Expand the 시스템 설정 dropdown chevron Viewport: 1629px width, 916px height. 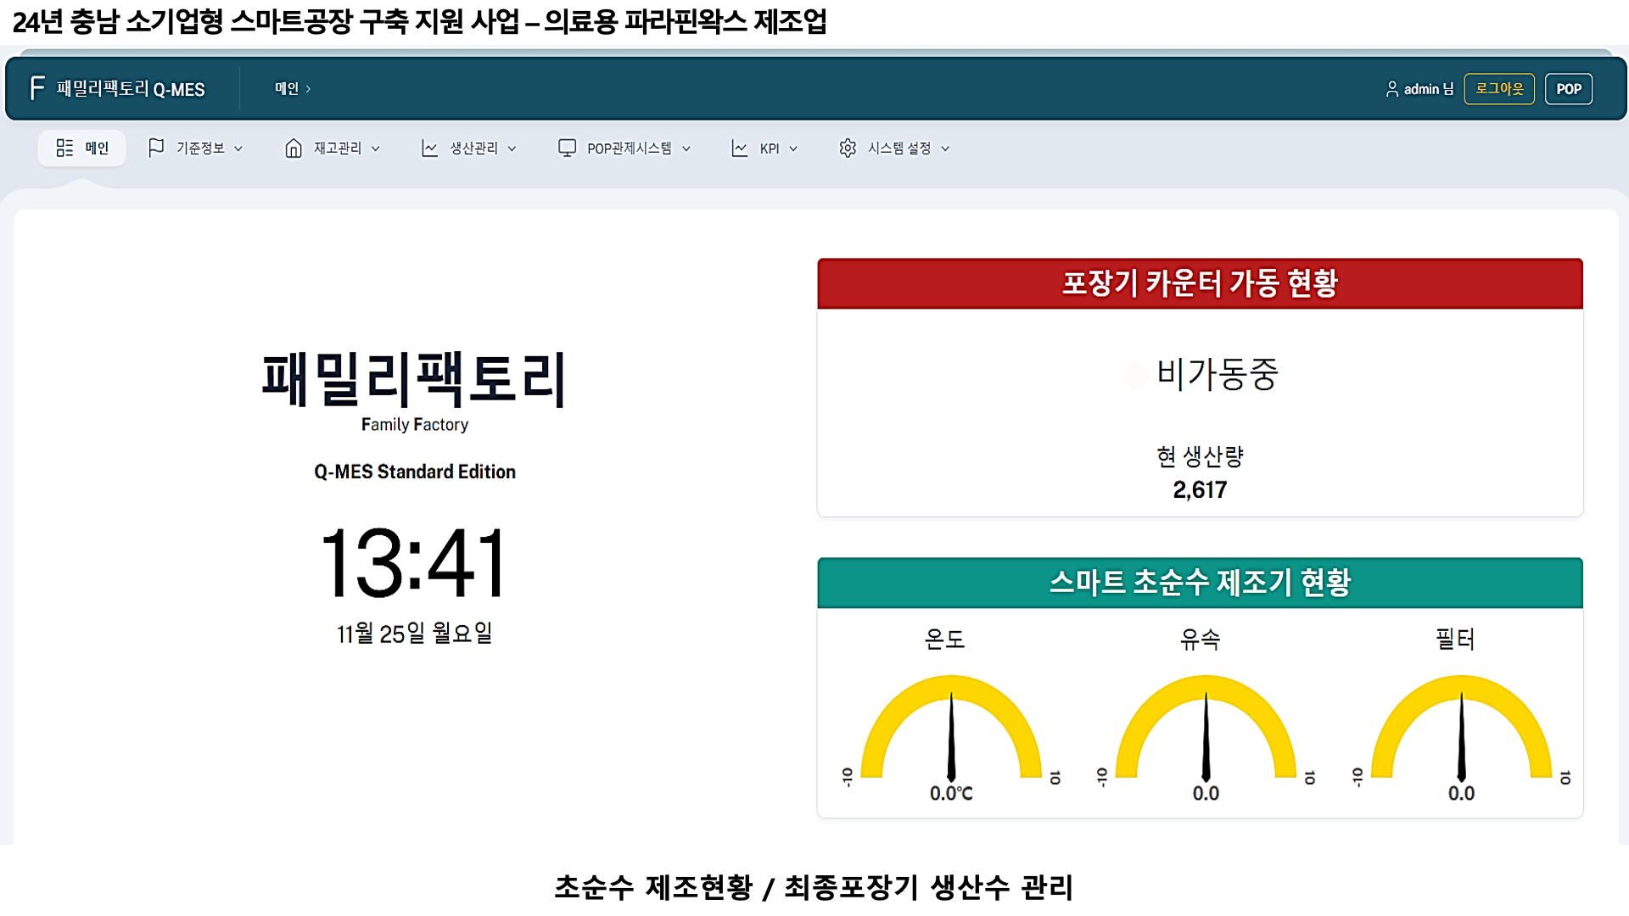[945, 148]
